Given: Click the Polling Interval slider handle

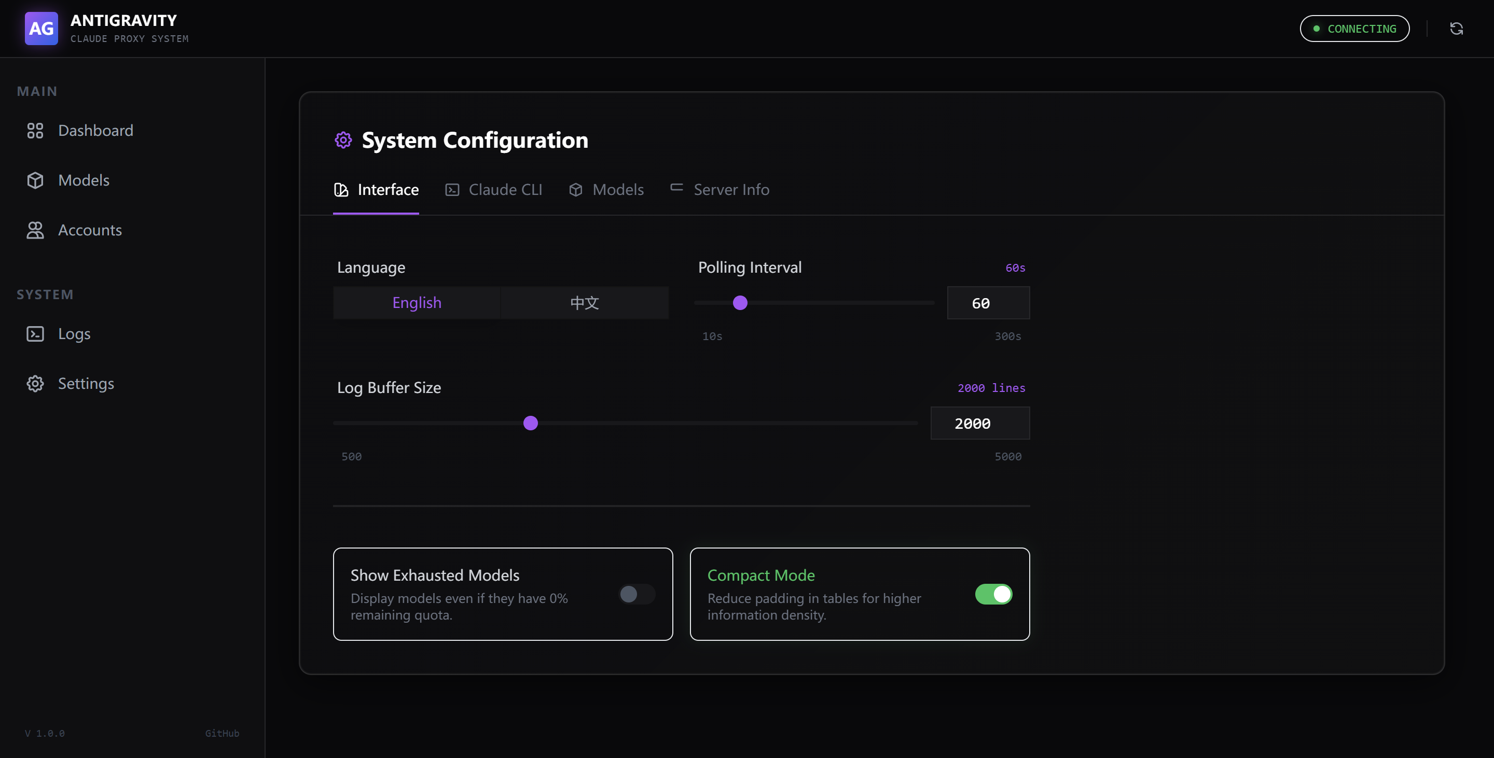Looking at the screenshot, I should click(740, 302).
